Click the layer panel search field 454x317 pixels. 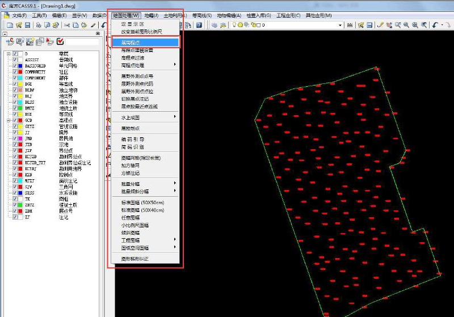point(83,42)
